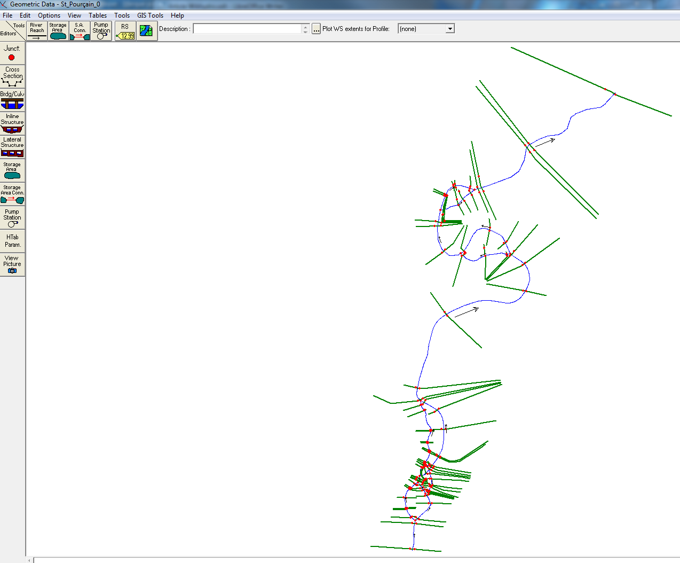Click the description up stepper arrow
This screenshot has height=563, width=680.
[x=306, y=26]
